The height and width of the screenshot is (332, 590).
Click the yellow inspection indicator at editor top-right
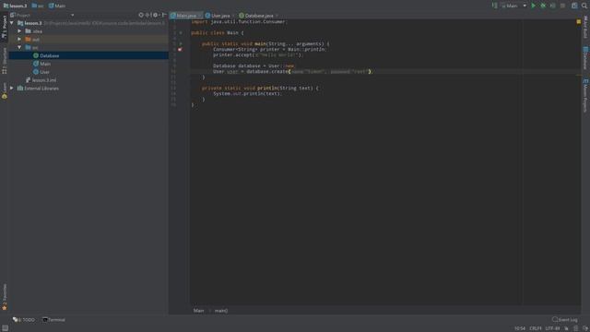tap(579, 22)
